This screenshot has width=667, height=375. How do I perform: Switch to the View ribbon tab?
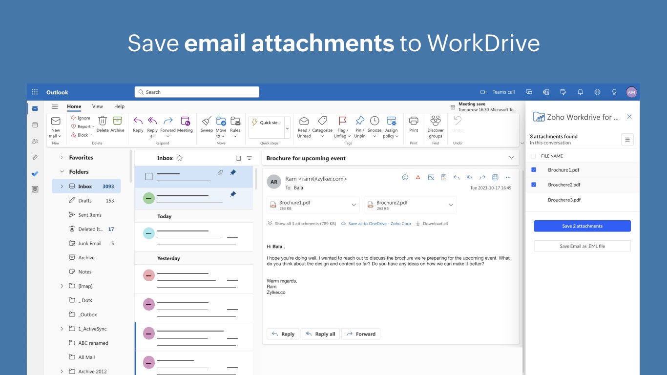coord(98,106)
